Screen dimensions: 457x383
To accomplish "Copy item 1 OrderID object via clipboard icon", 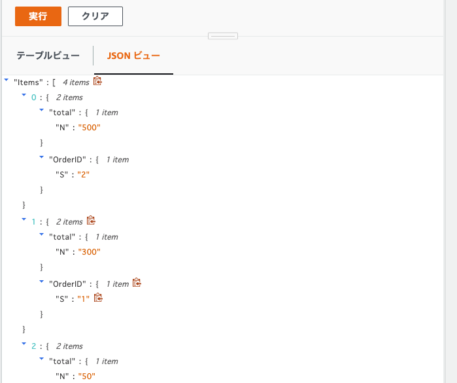I will (137, 283).
